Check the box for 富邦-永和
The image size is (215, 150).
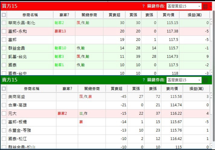click(x=4, y=31)
